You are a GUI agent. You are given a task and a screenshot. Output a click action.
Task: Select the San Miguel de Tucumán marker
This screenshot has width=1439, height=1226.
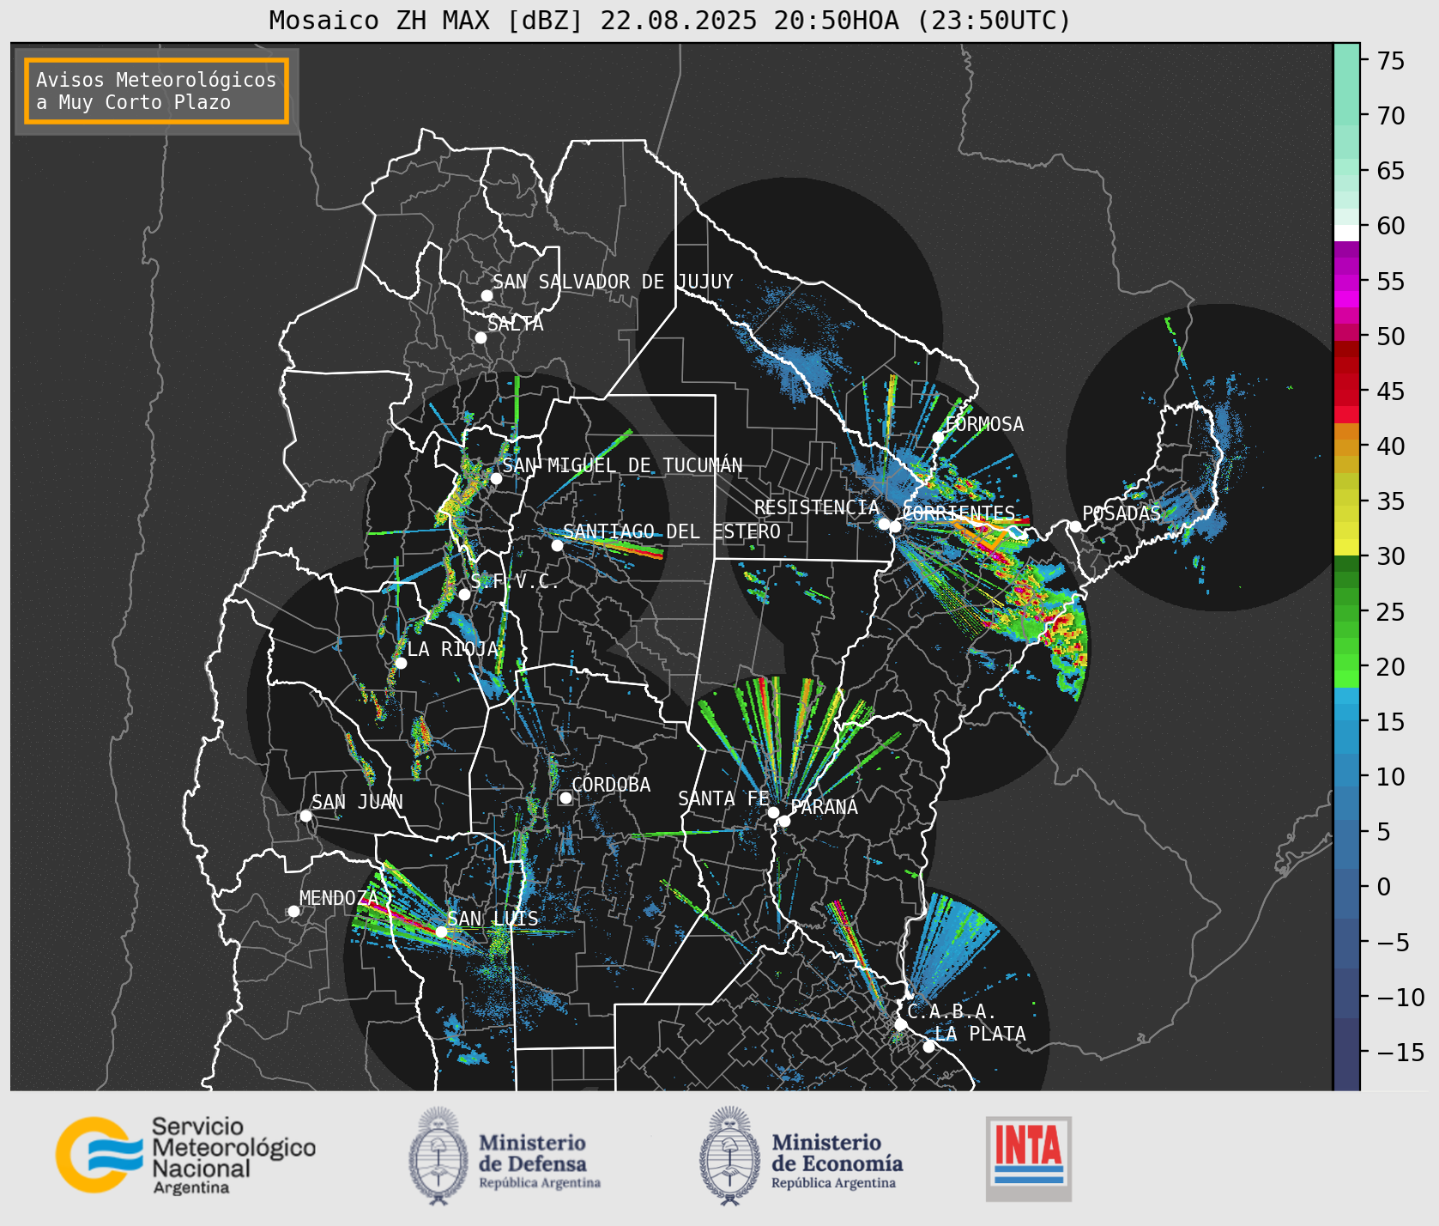point(495,478)
